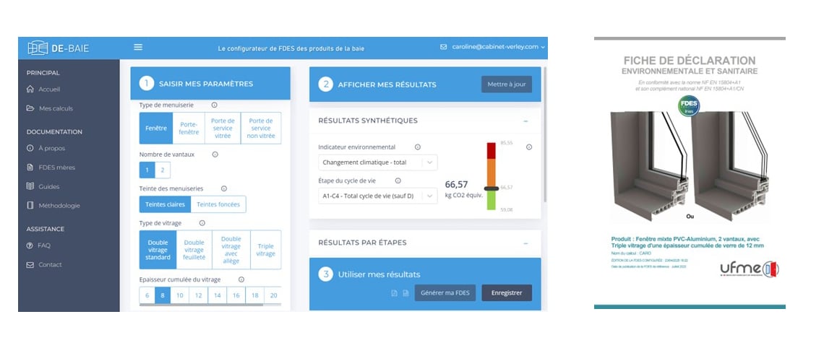This screenshot has height=361, width=824.
Task: Select Porte-fenêtre menuiserie type
Action: [189, 128]
